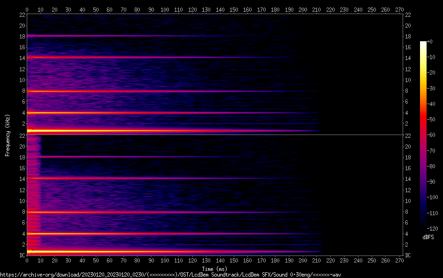
Task: Click the 200 ms tick on bottom time axis
Action: tap(303, 261)
